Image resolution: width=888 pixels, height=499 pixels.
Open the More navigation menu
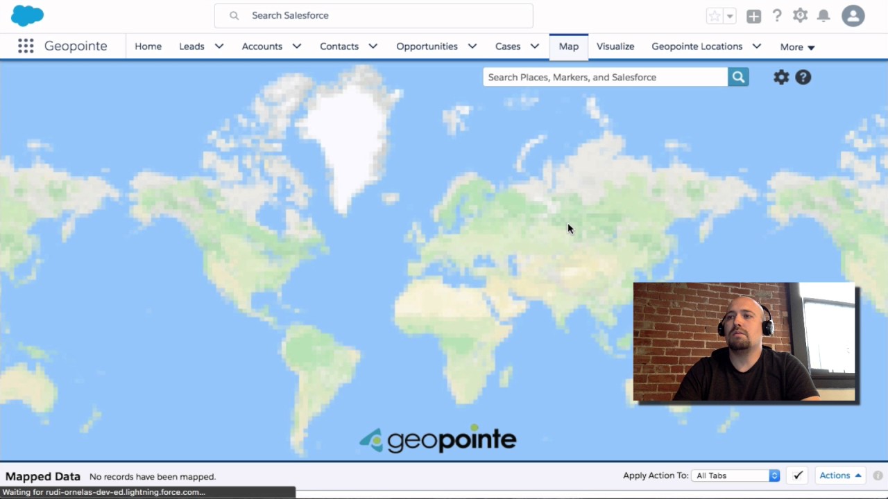tap(797, 47)
